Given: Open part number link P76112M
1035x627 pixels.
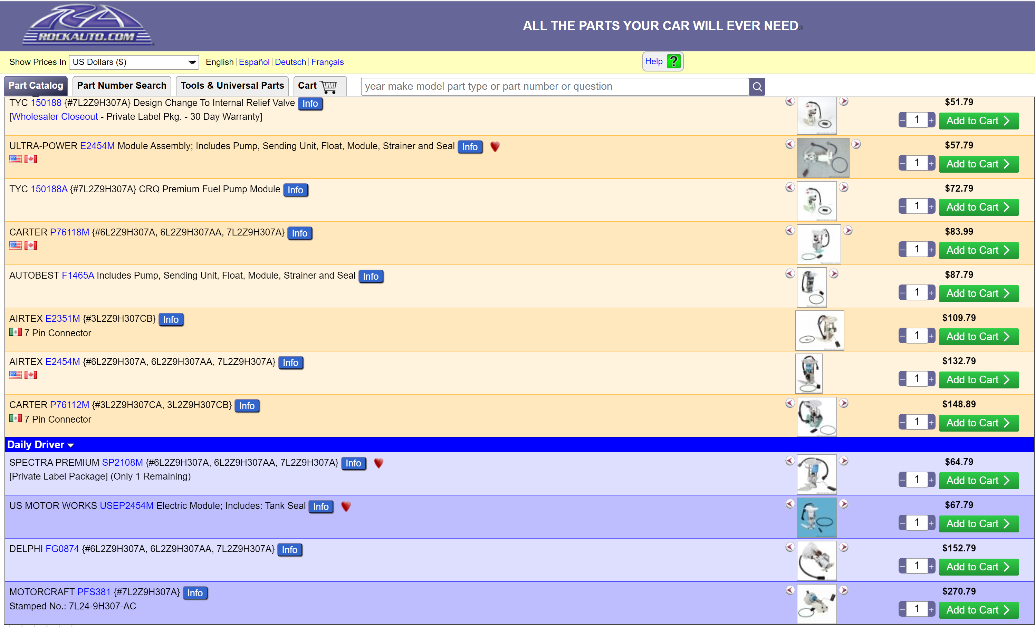Looking at the screenshot, I should pyautogui.click(x=70, y=405).
